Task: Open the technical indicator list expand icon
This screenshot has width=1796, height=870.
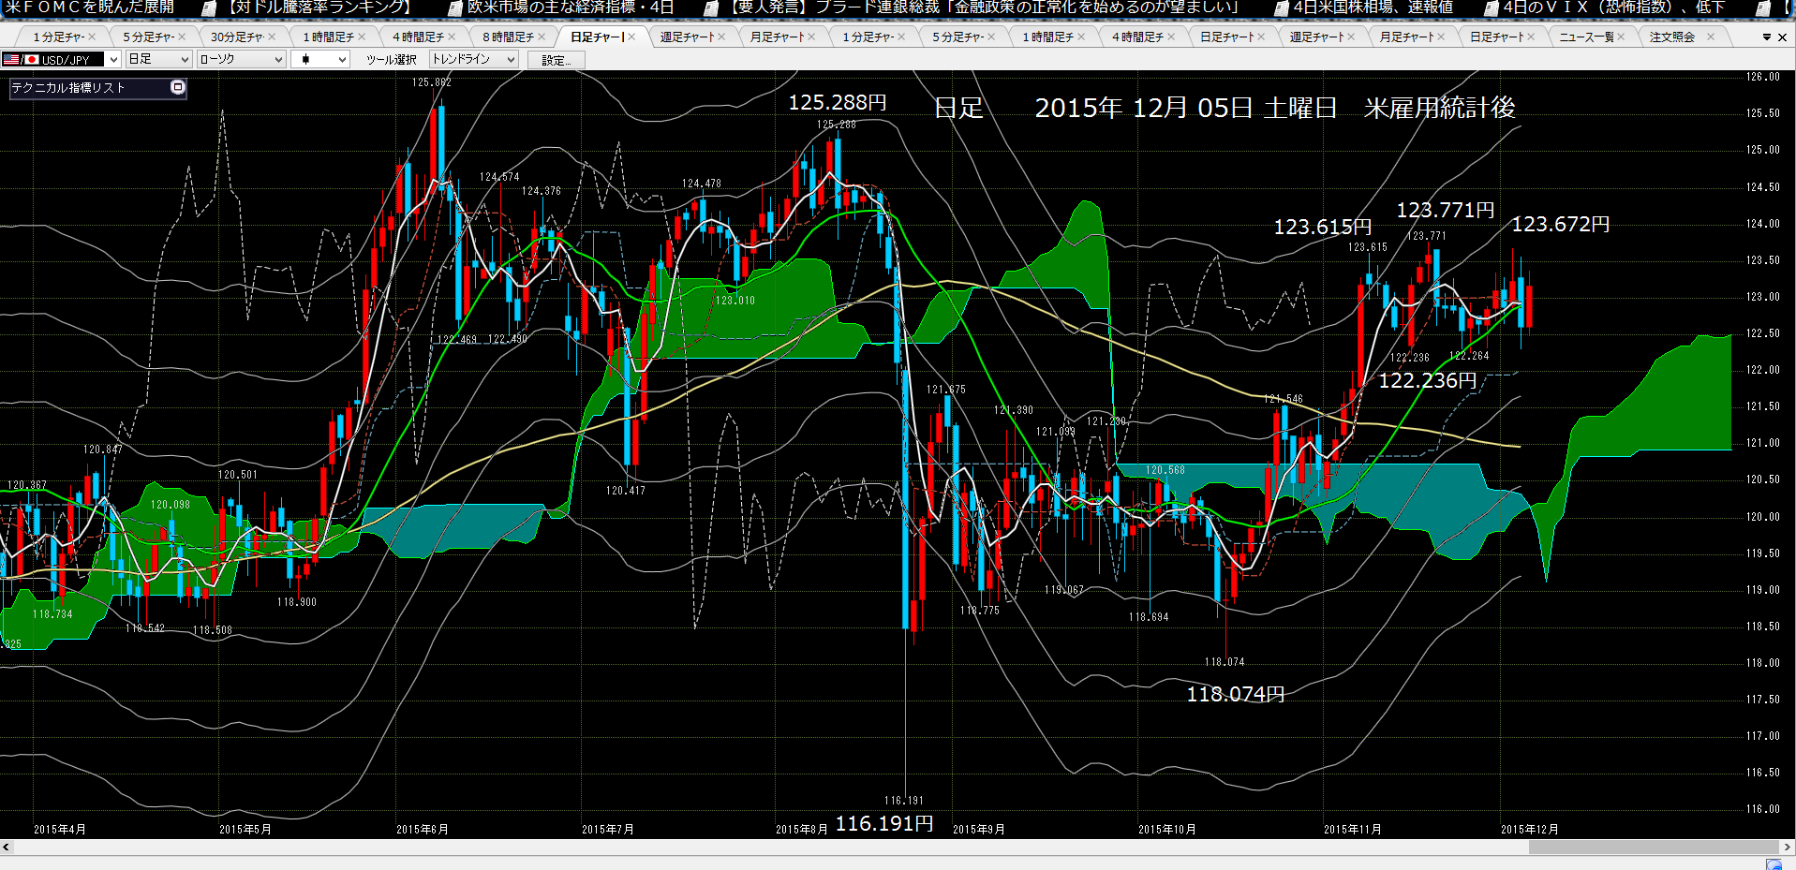Action: coord(178,87)
